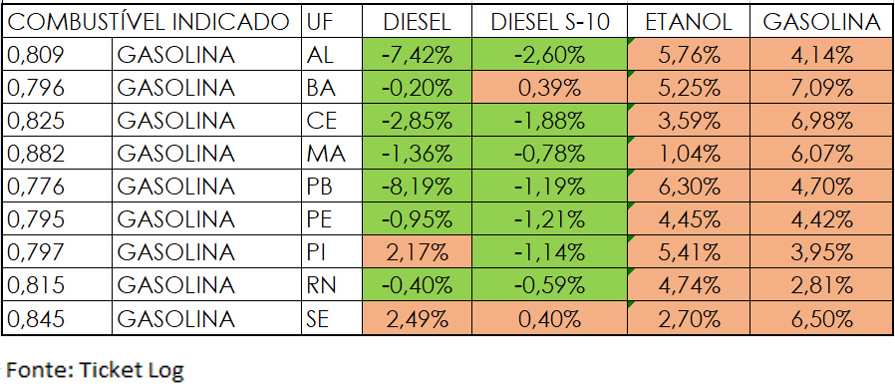This screenshot has width=895, height=390.
Task: Click the PI gasolina value 3,95%
Action: 821,251
